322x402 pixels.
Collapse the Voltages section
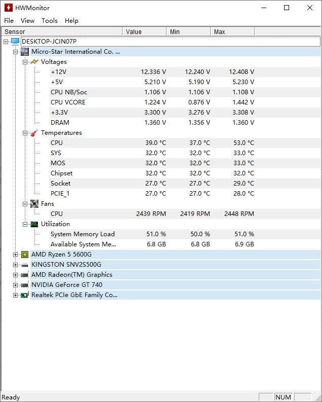(x=25, y=62)
